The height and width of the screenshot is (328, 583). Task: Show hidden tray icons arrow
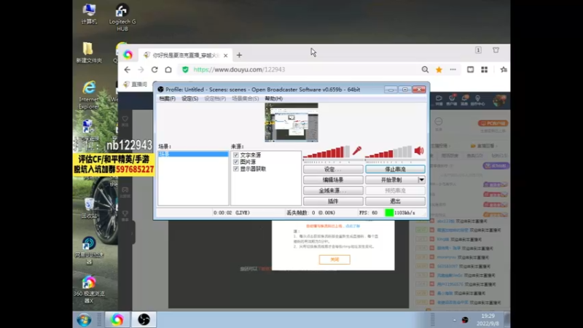click(454, 320)
